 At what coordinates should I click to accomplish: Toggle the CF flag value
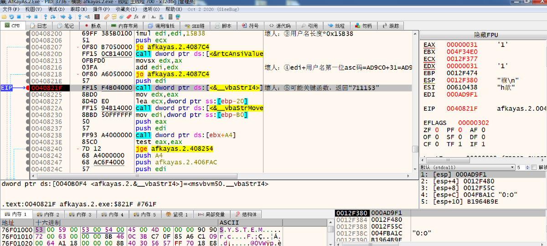pos(437,144)
